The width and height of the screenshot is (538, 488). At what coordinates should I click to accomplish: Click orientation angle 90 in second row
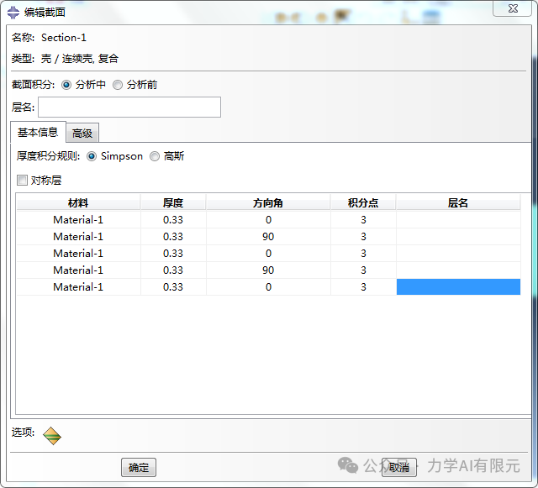[x=268, y=237]
